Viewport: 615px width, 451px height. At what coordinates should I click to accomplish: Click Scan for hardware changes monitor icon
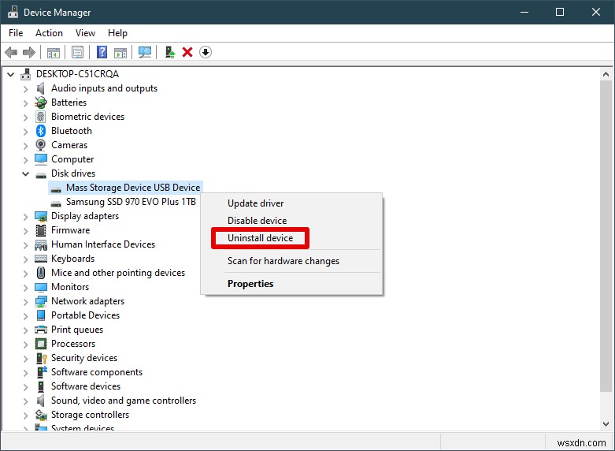coord(145,52)
